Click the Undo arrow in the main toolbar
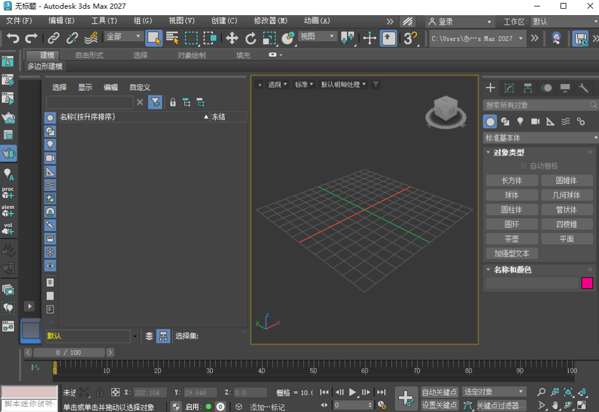Screen dimensions: 599x412 pos(13,38)
